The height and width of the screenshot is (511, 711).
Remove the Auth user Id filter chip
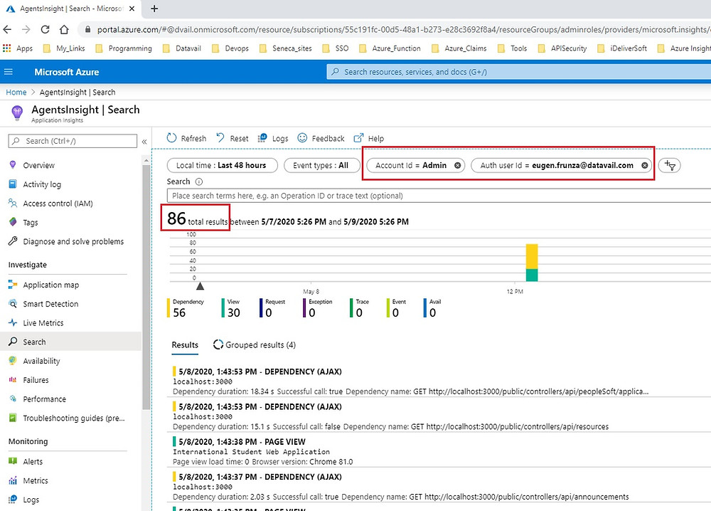click(x=645, y=165)
